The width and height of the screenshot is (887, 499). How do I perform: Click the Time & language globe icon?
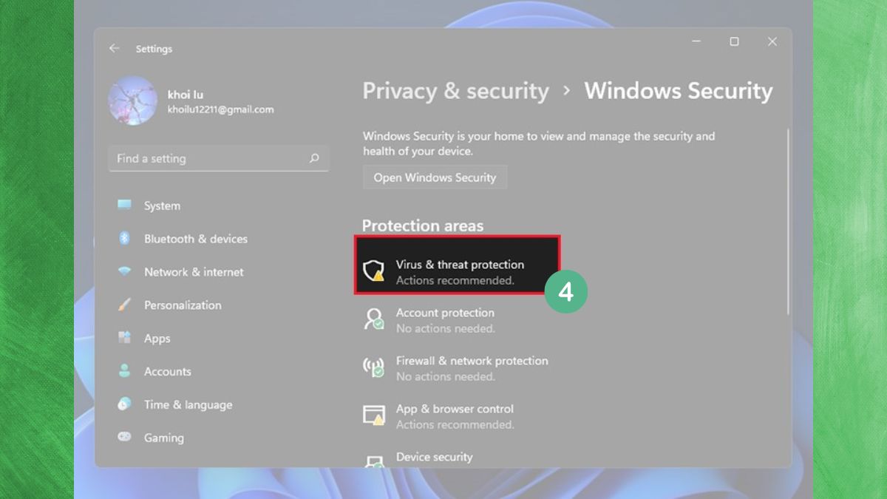tap(124, 404)
